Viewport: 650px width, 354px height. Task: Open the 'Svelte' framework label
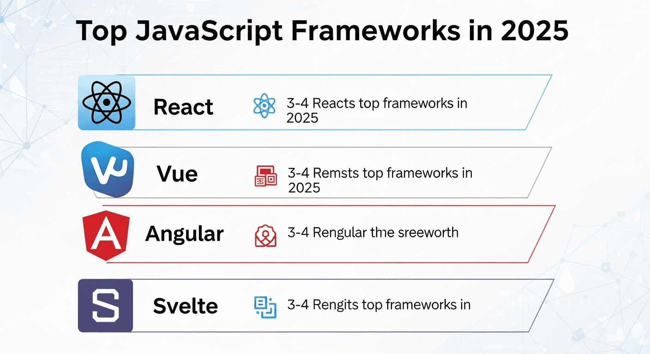185,306
